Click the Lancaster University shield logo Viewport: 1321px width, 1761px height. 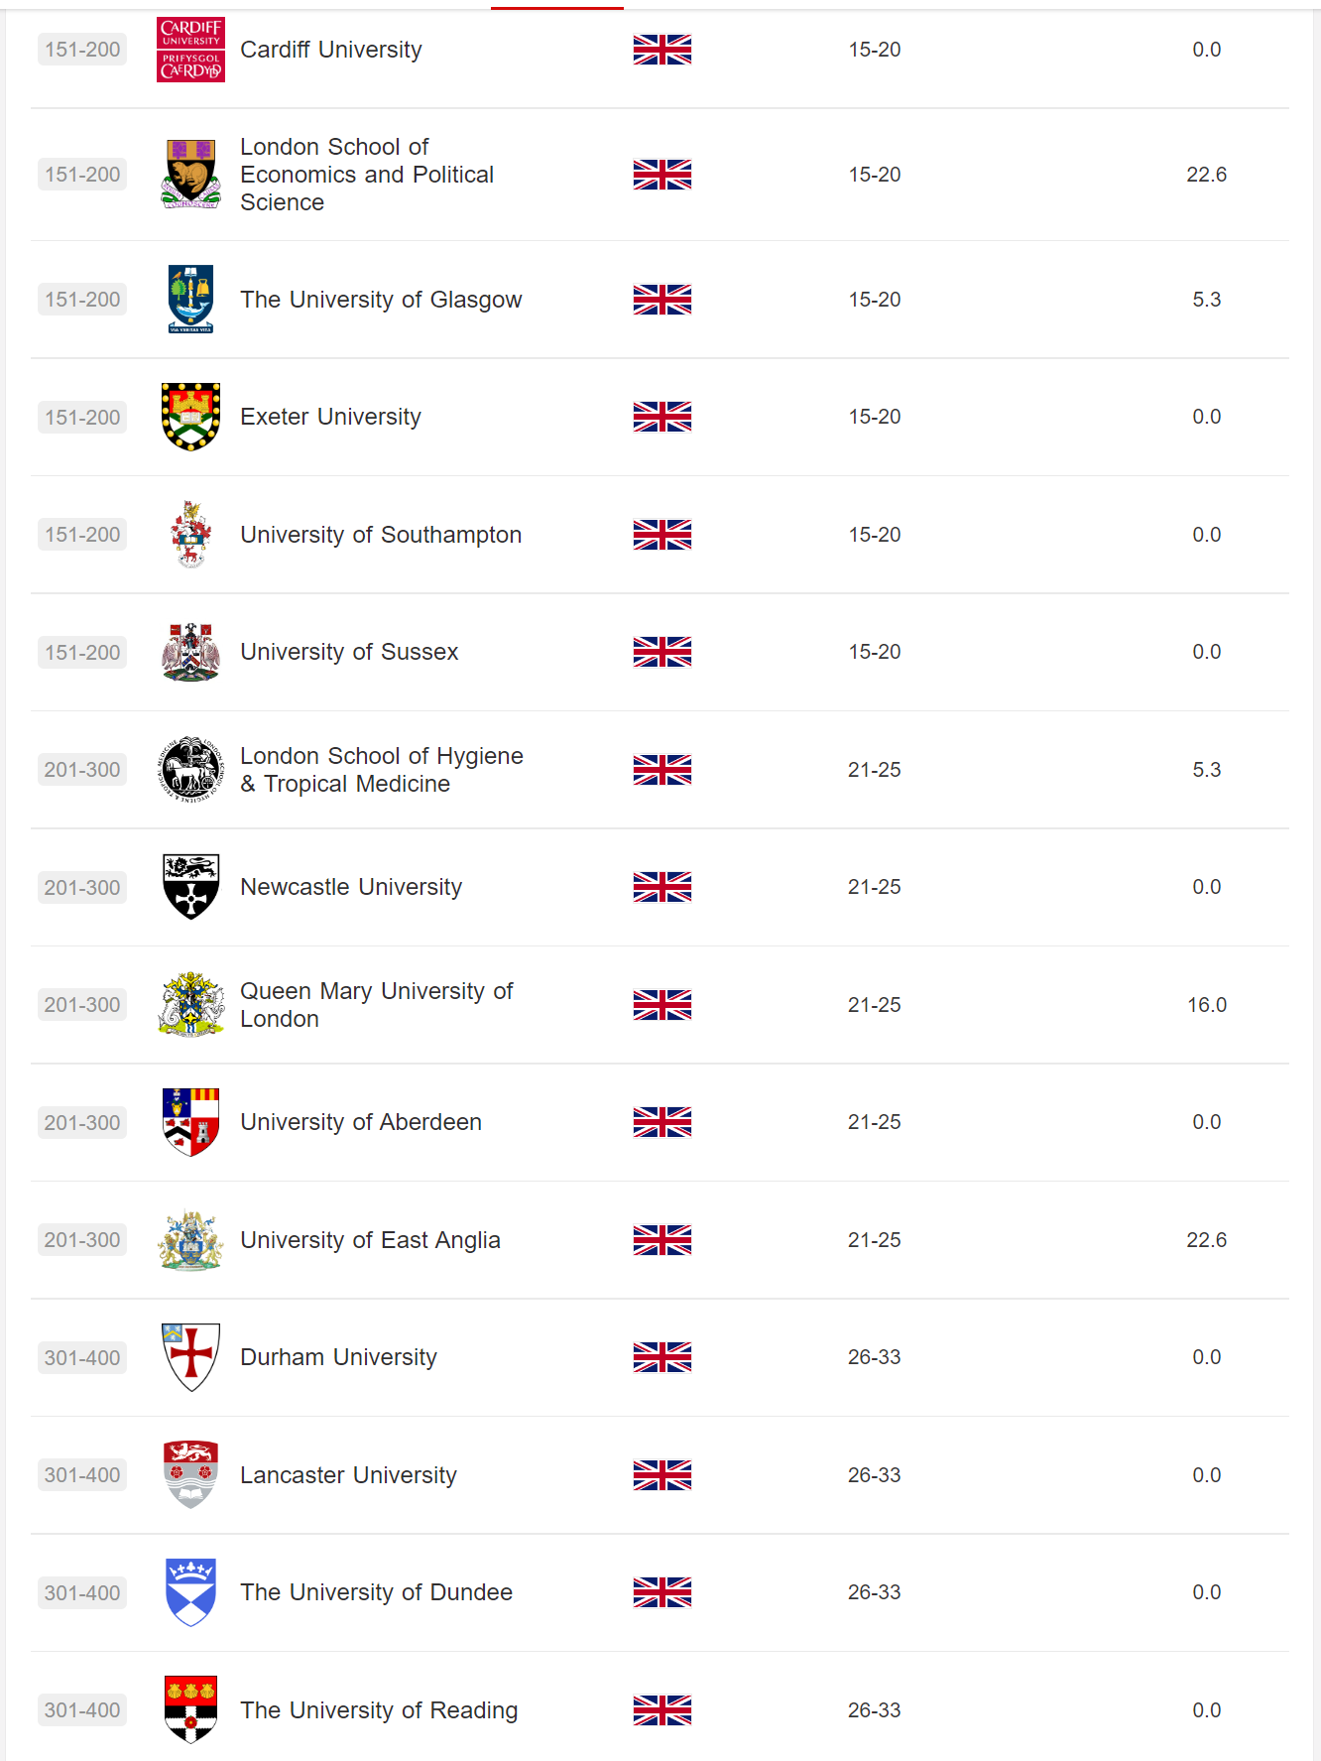click(190, 1475)
